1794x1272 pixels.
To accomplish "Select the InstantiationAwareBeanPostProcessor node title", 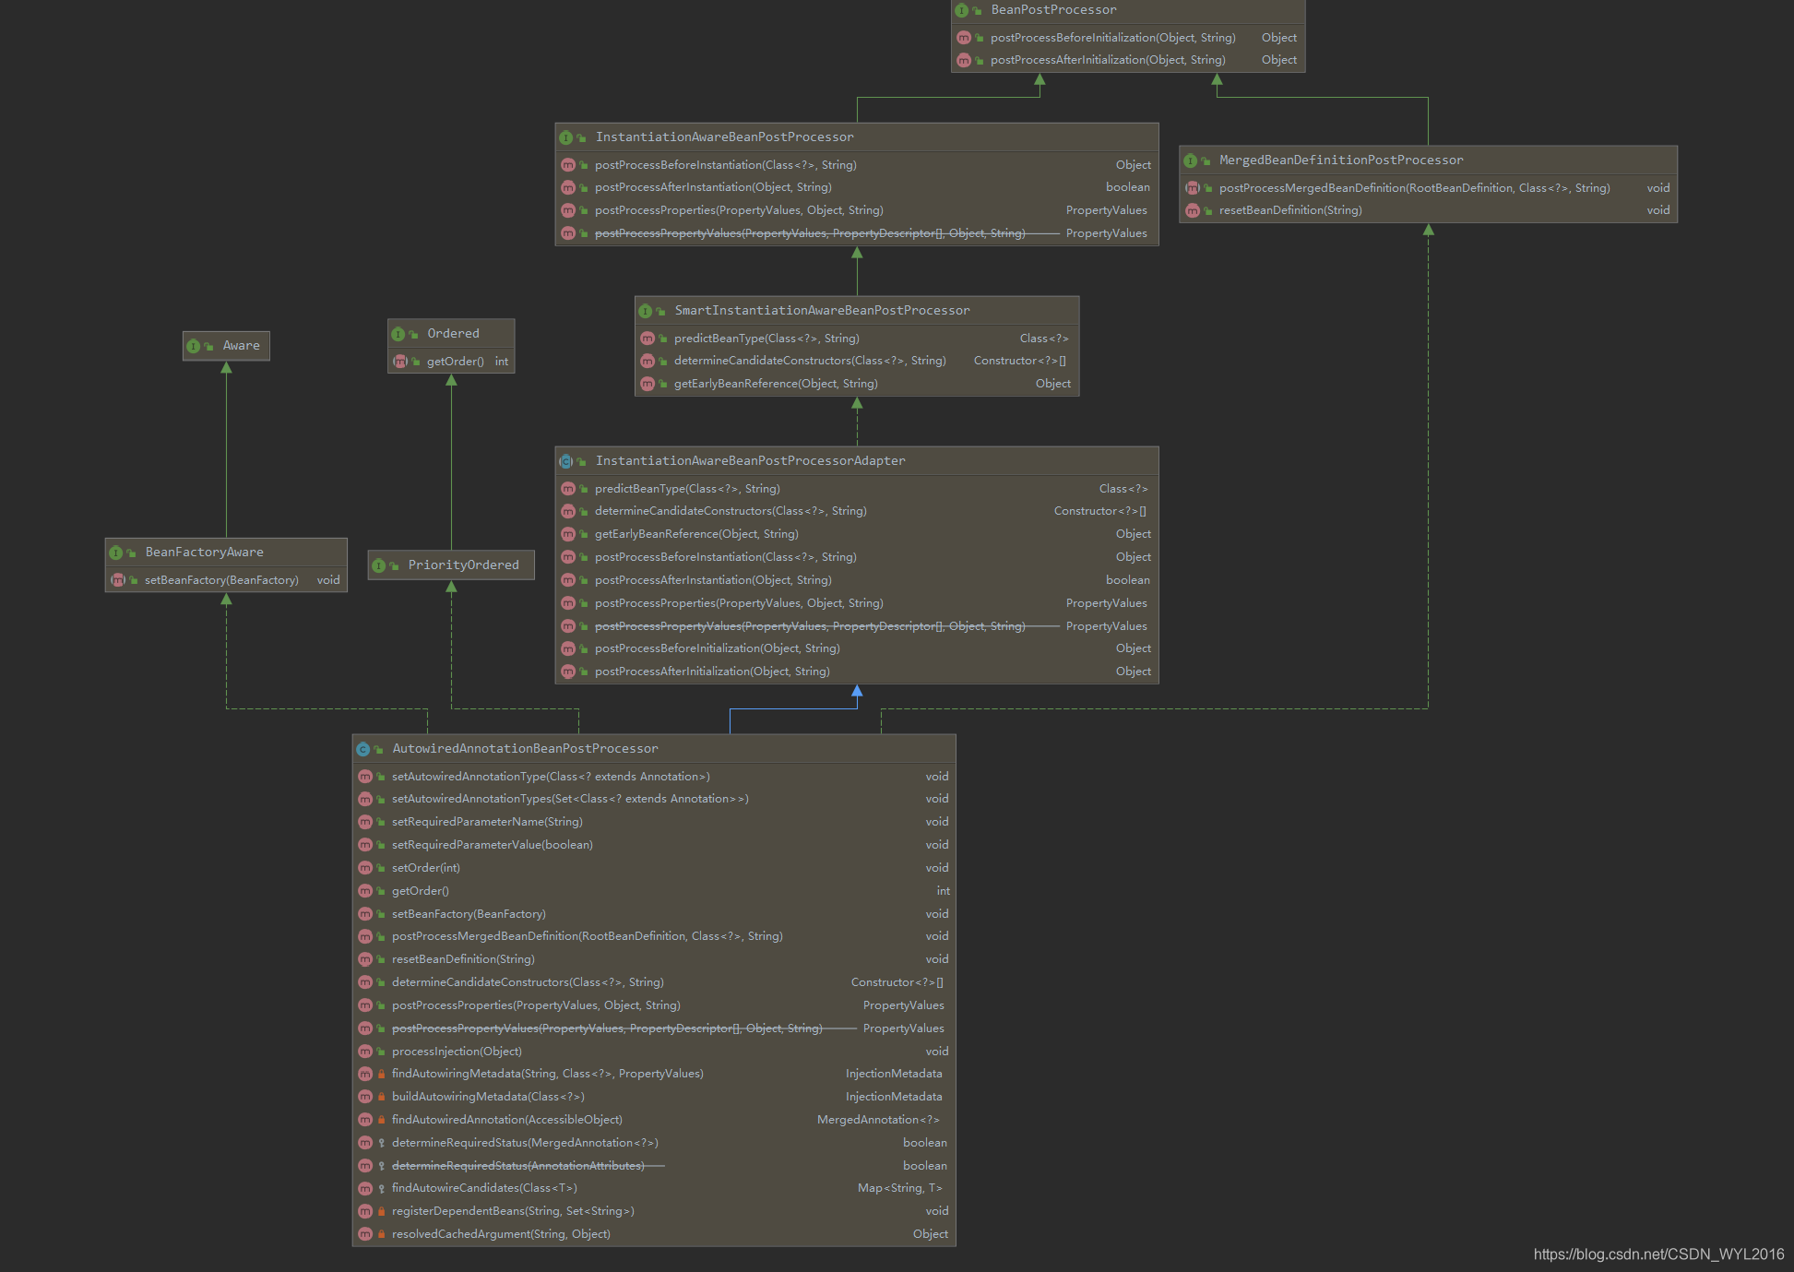I will pyautogui.click(x=724, y=137).
